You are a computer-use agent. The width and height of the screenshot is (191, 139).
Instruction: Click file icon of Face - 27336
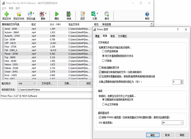(x=3, y=47)
